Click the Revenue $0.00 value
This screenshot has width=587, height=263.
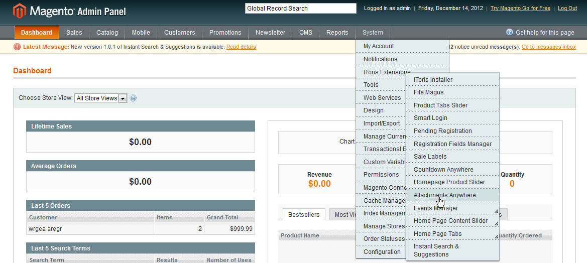319,184
